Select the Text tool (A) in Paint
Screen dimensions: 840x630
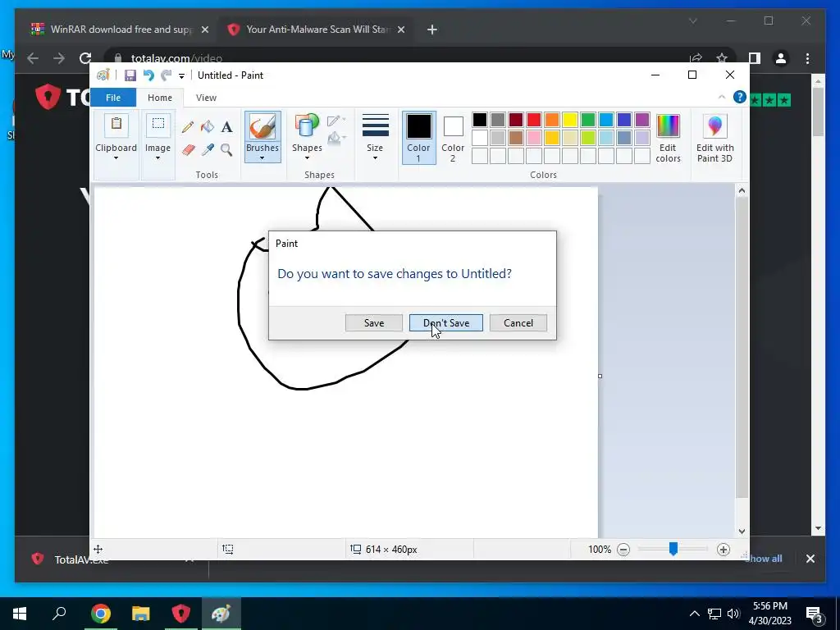[226, 127]
